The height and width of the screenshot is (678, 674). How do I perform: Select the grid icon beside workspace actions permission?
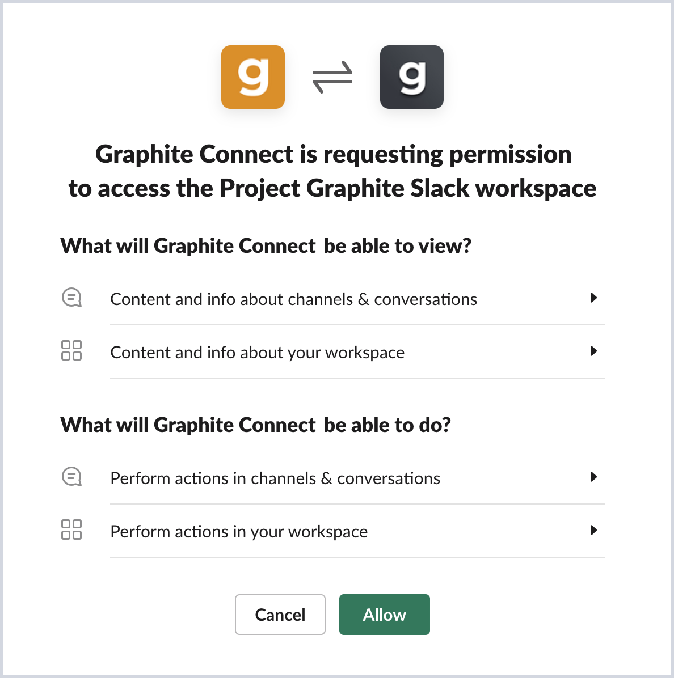coord(71,530)
